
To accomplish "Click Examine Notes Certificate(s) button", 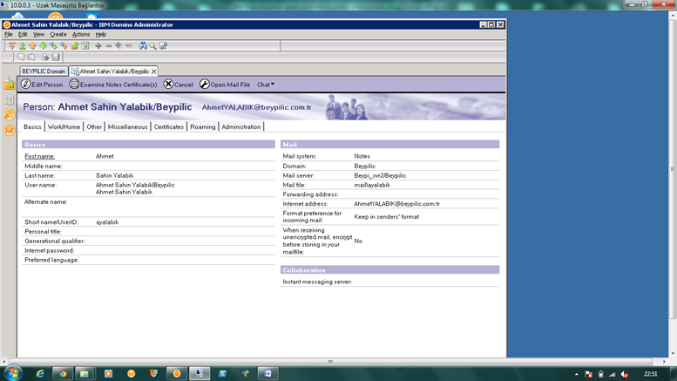I will tap(113, 85).
